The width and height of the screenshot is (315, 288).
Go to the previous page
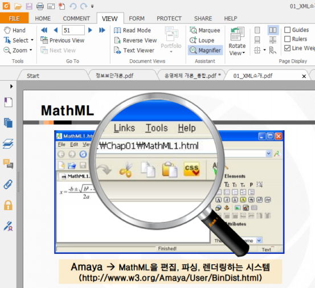coord(56,30)
